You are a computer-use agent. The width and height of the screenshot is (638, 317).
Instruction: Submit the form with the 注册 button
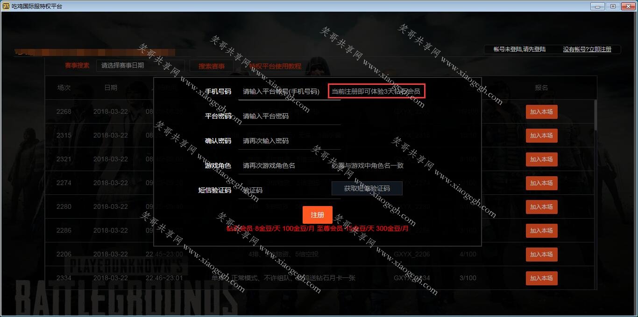[x=318, y=215]
